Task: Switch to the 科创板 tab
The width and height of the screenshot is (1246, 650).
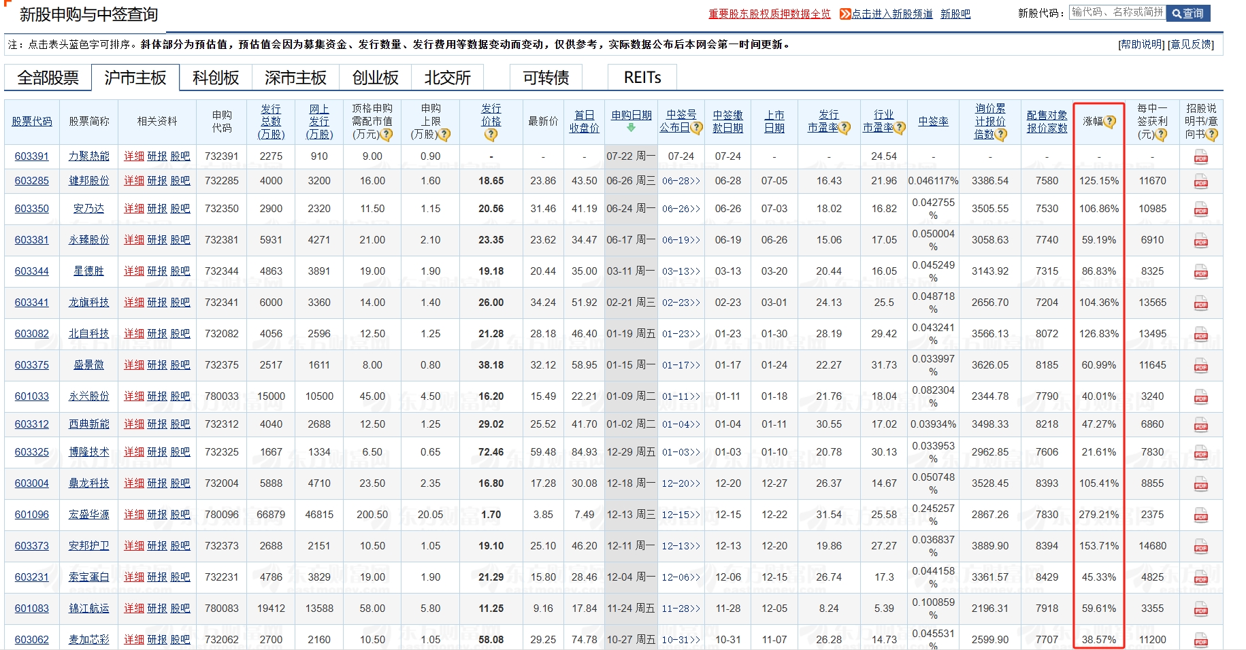Action: 216,78
